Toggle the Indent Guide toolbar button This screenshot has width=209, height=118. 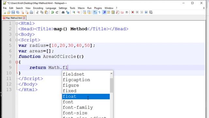pos(104,12)
